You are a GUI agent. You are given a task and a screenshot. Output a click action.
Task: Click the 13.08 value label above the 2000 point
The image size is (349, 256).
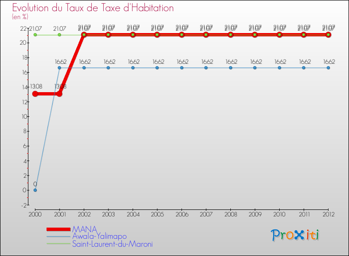36,87
